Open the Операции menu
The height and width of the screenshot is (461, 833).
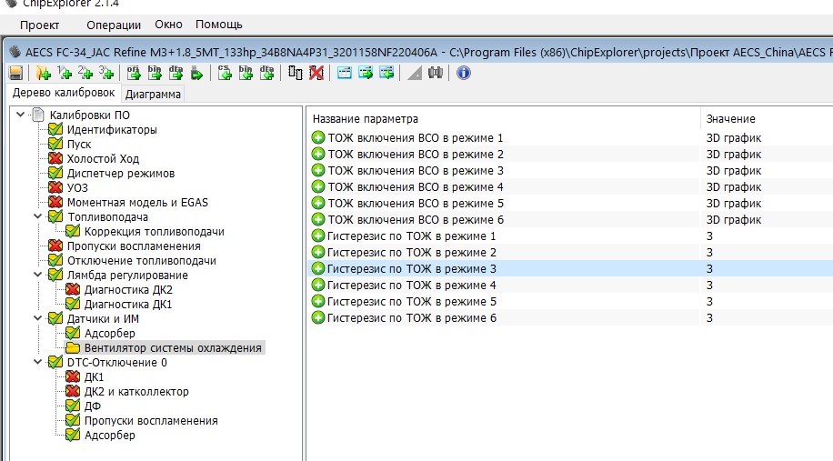point(114,25)
